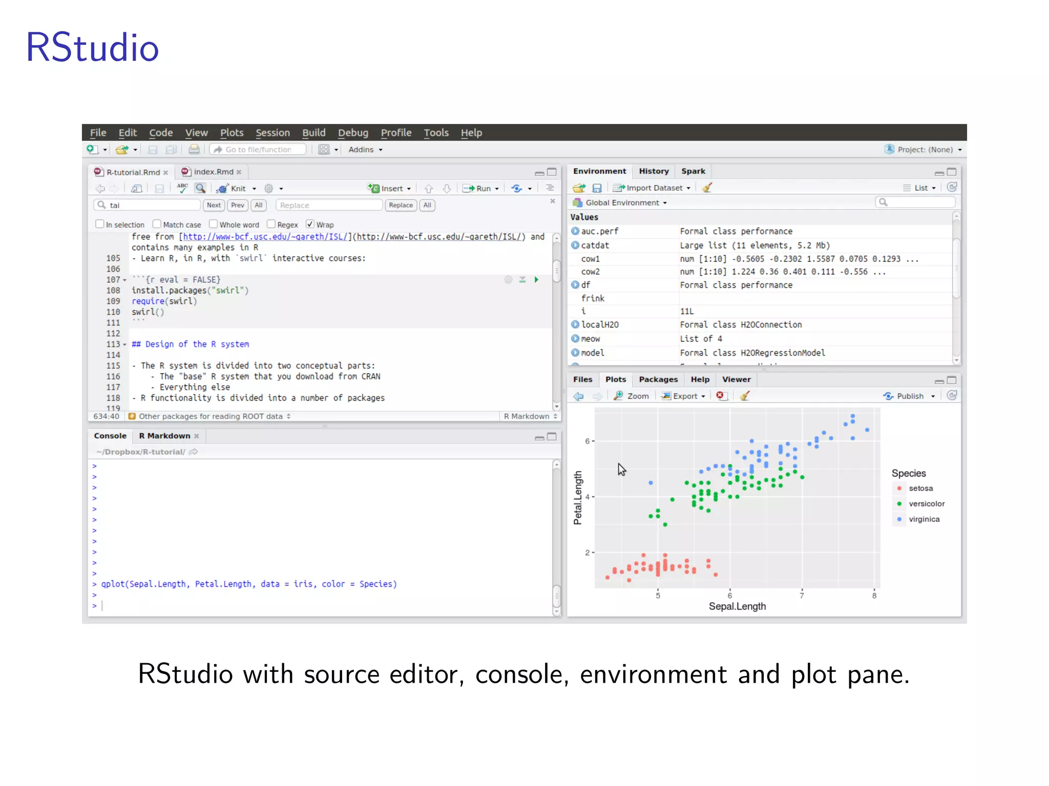This screenshot has width=1049, height=786.
Task: Open the R Markdown file type selector
Action: 530,417
